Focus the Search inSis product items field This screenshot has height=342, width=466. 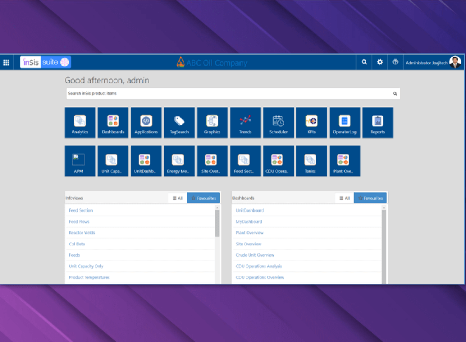tap(228, 94)
